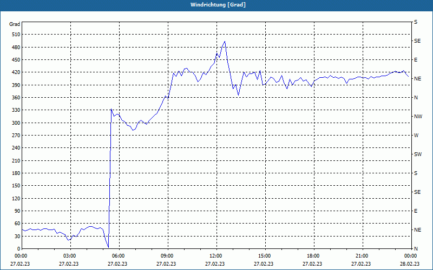Image resolution: width=433 pixels, height=270 pixels.
Task: Click the blue line's lowest dip near zero
Action: (108, 247)
